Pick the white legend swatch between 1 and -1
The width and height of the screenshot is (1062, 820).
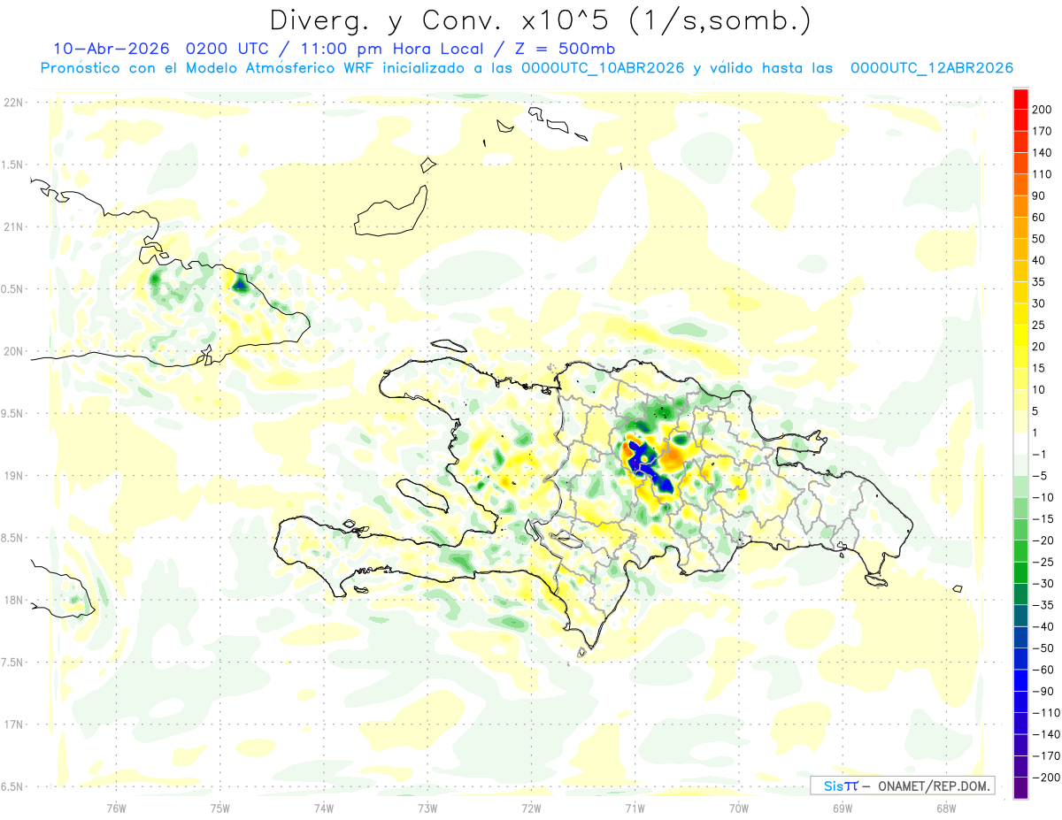pyautogui.click(x=1020, y=443)
